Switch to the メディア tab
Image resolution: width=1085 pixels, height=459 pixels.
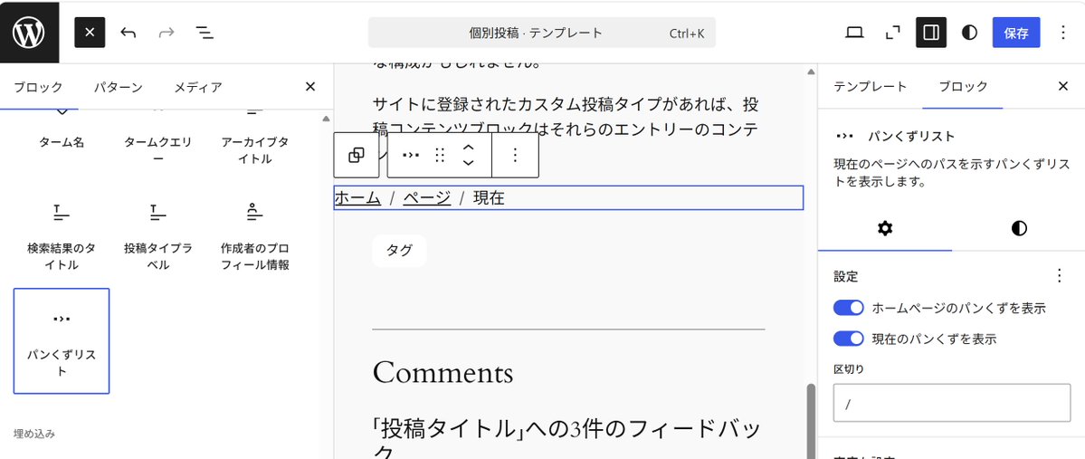(197, 87)
